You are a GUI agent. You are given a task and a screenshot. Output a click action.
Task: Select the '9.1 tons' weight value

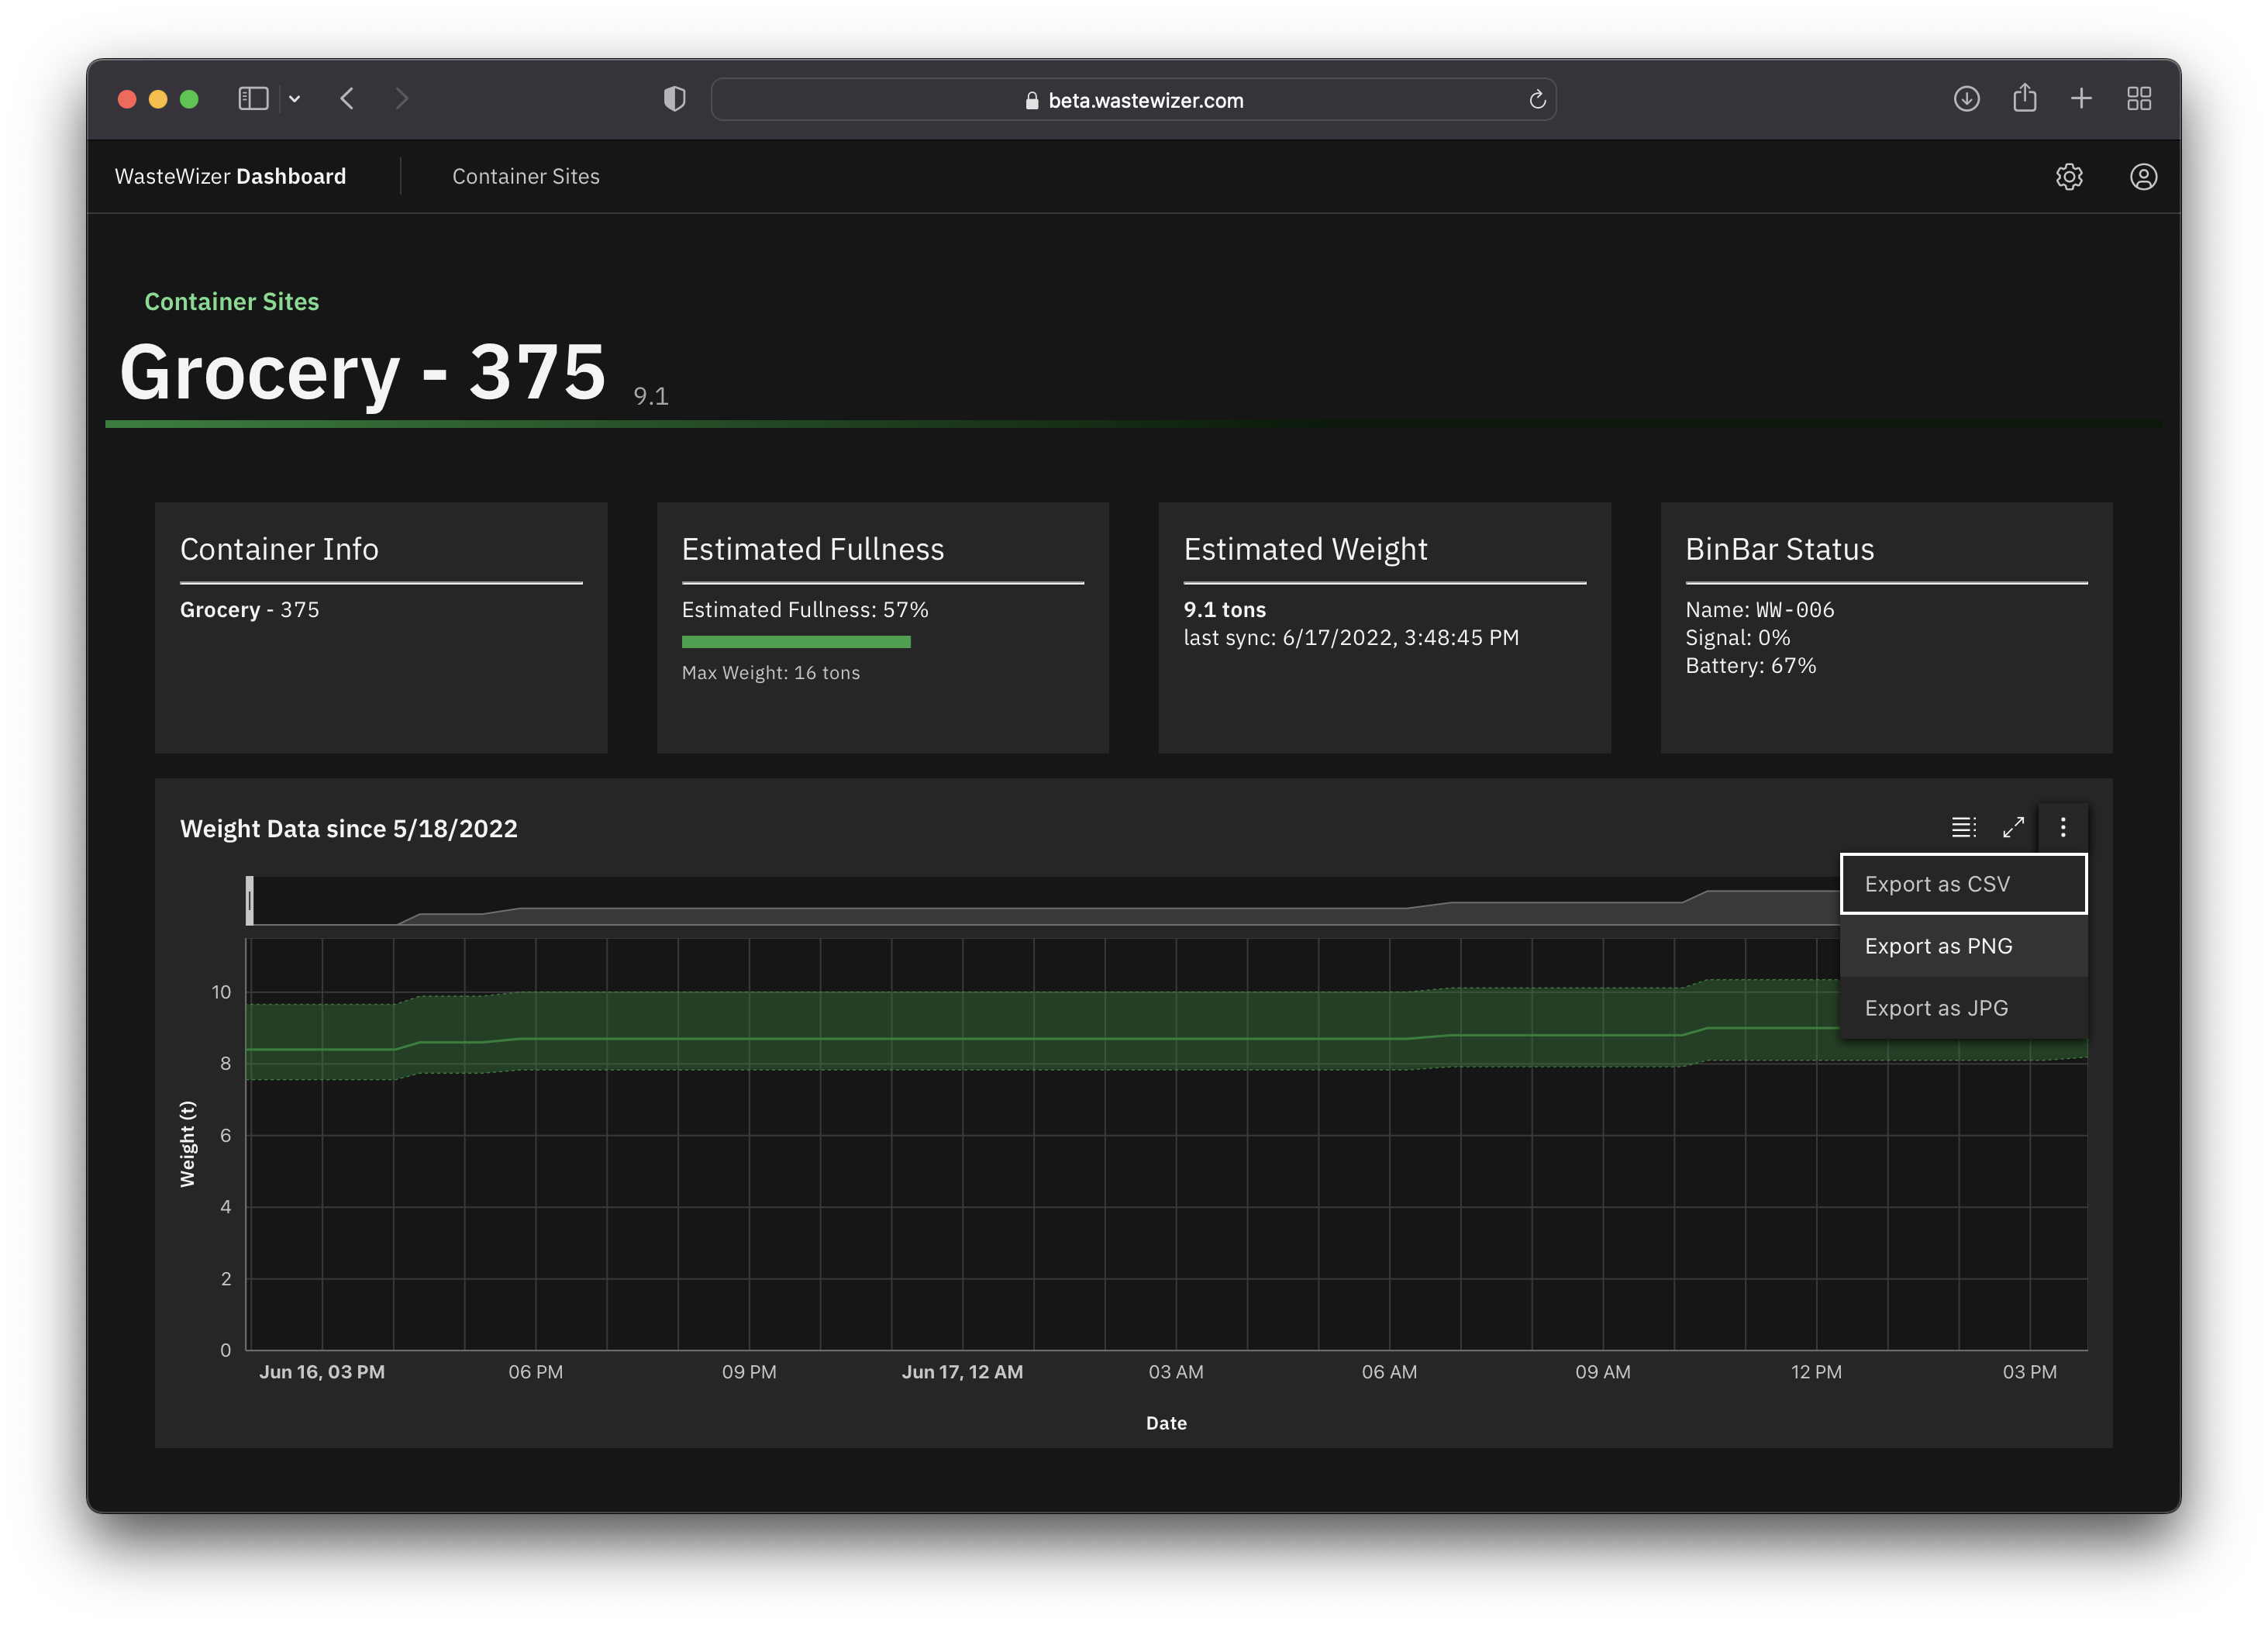[1224, 610]
